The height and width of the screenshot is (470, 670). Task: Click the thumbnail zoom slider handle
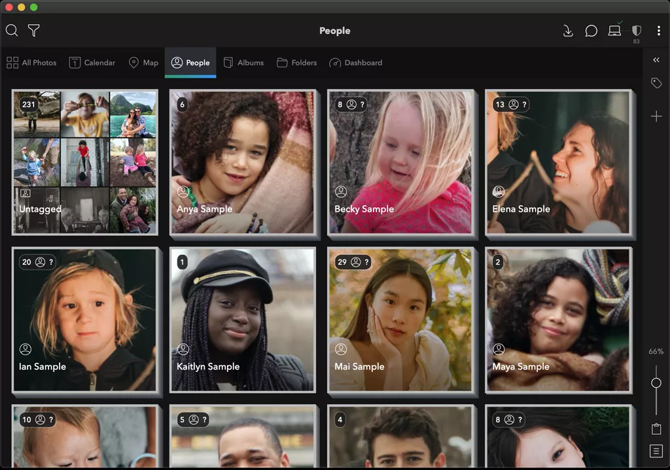coord(656,383)
